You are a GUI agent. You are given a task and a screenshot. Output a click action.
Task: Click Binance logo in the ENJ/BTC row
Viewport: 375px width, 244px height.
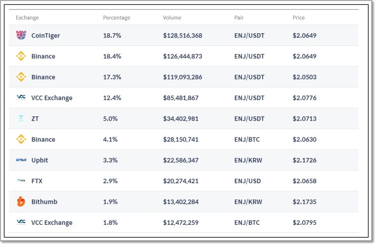[x=21, y=139]
